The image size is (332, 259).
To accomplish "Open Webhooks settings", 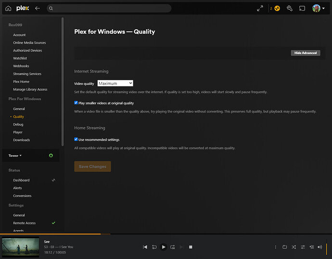I will click(21, 66).
